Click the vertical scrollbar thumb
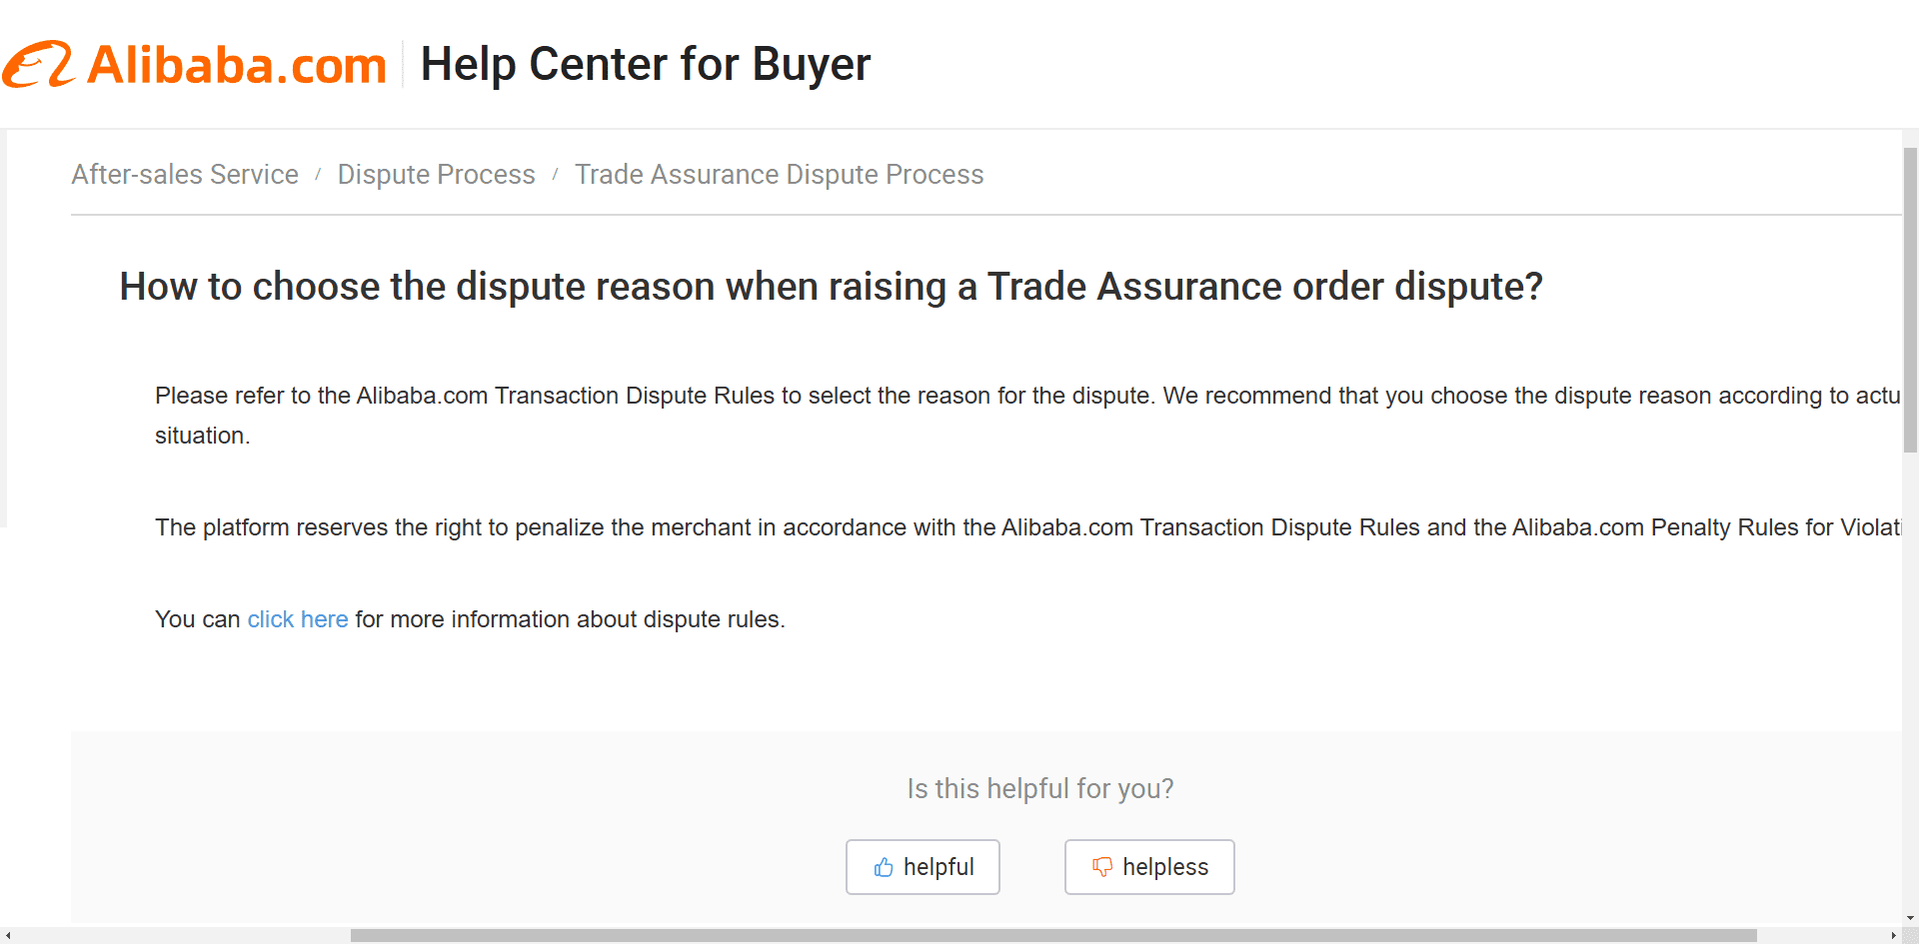The height and width of the screenshot is (944, 1919). [x=1910, y=300]
